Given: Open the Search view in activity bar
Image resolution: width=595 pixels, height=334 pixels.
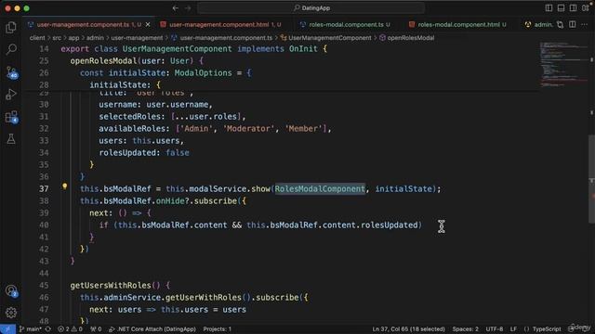Looking at the screenshot, I should 11,49.
